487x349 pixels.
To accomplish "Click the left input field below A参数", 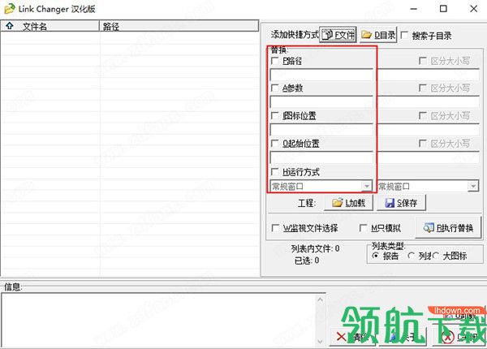I will [x=321, y=102].
